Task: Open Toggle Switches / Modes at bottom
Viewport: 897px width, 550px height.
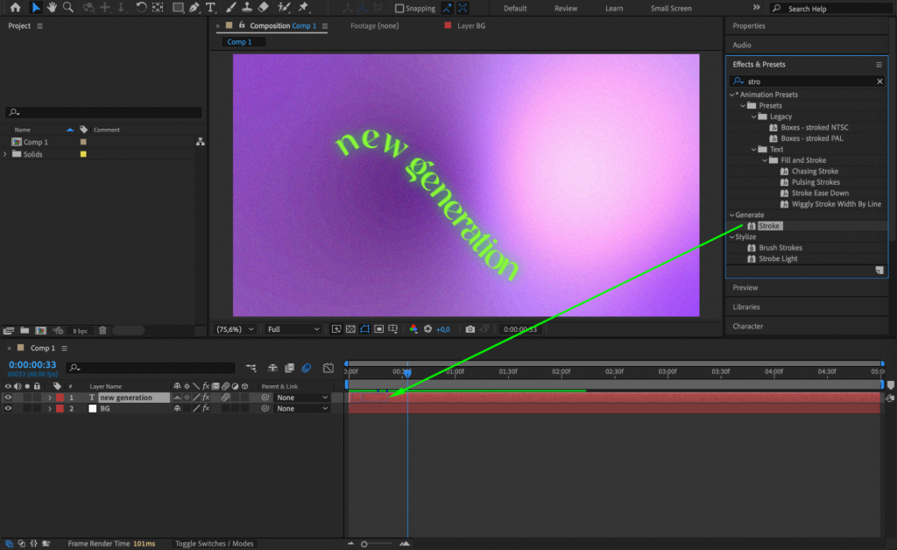Action: [214, 542]
